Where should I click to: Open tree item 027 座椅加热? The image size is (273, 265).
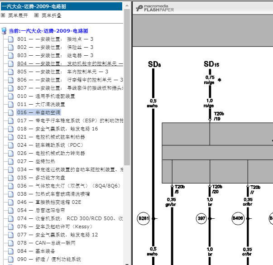click(36, 161)
